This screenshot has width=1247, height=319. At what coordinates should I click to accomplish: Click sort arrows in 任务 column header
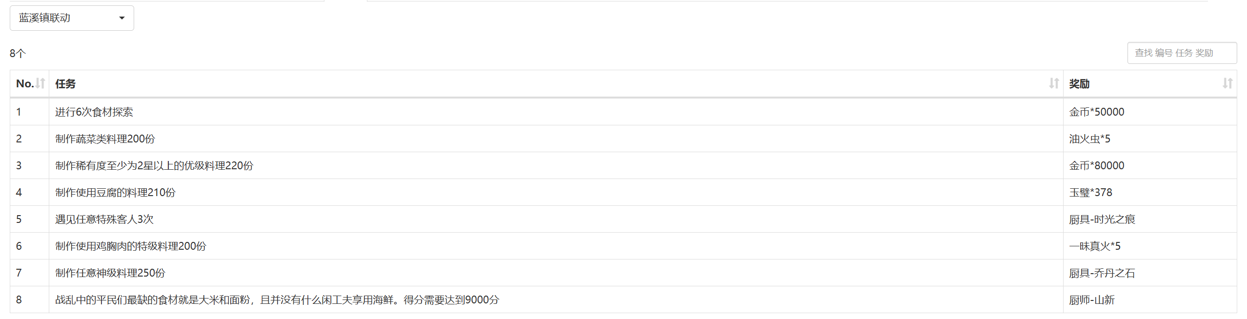pyautogui.click(x=1054, y=83)
